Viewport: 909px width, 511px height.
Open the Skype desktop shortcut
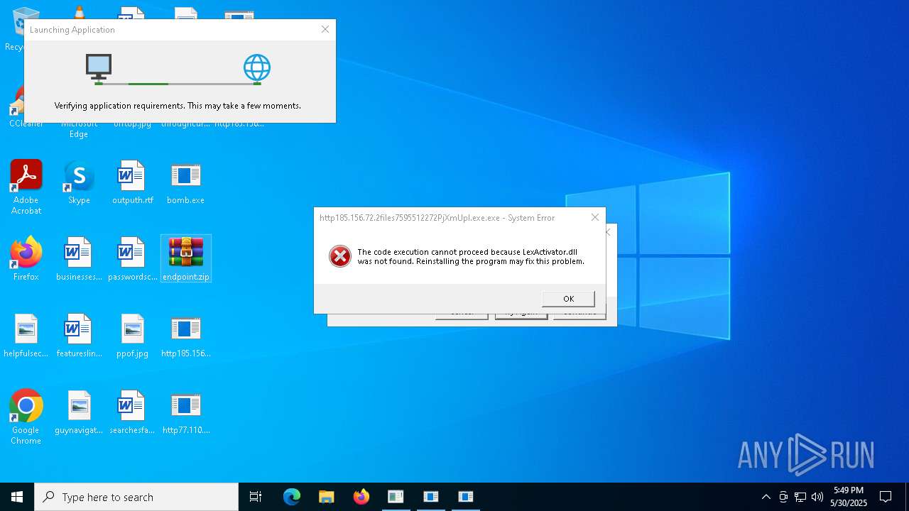(x=79, y=183)
